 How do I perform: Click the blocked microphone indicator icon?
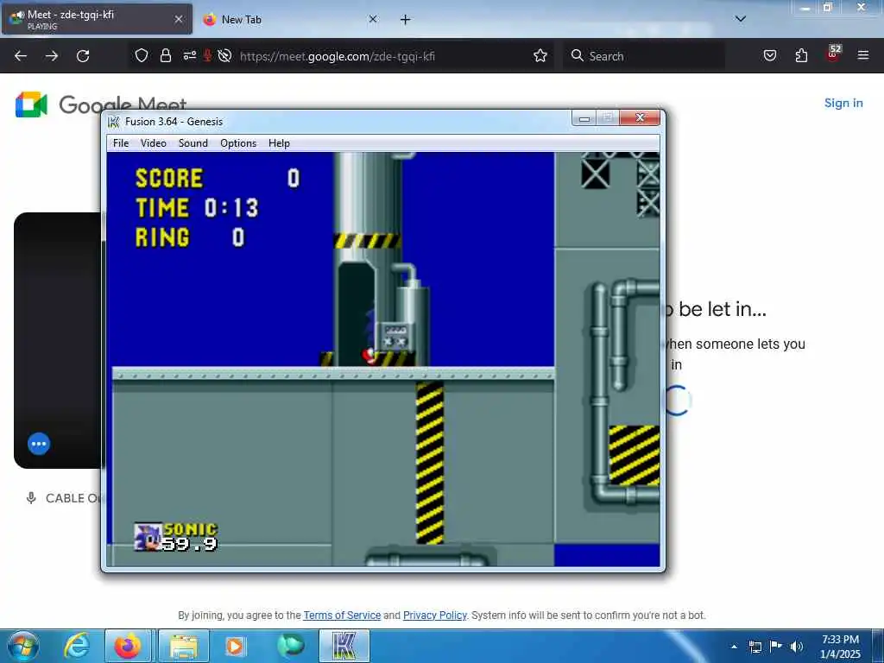click(x=207, y=55)
